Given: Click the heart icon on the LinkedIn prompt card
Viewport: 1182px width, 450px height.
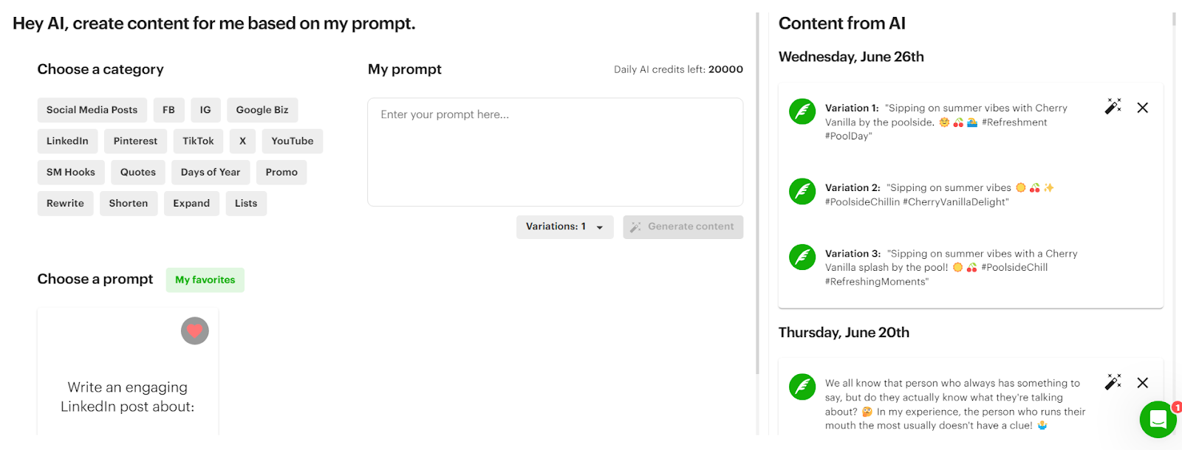Looking at the screenshot, I should [x=194, y=330].
